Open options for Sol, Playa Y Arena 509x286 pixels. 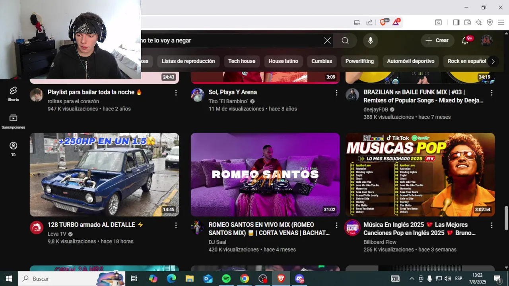click(336, 93)
